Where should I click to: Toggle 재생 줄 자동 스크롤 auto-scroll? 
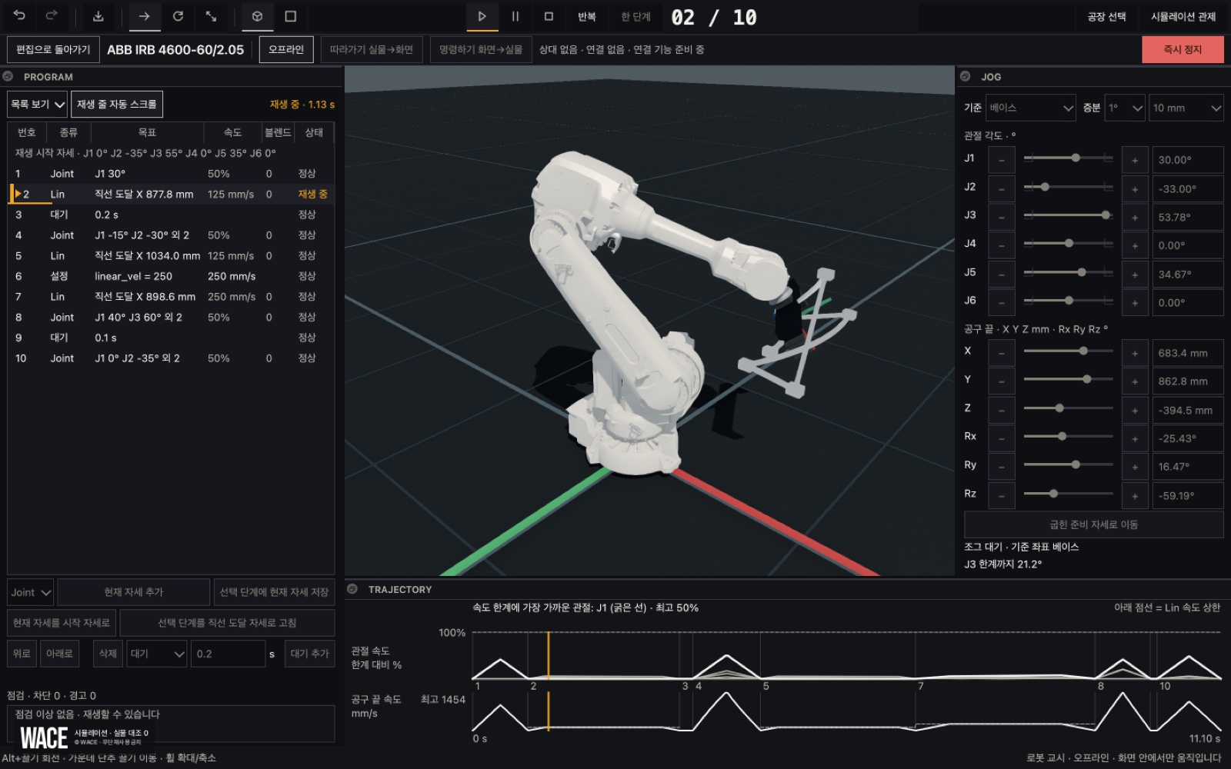click(x=117, y=104)
